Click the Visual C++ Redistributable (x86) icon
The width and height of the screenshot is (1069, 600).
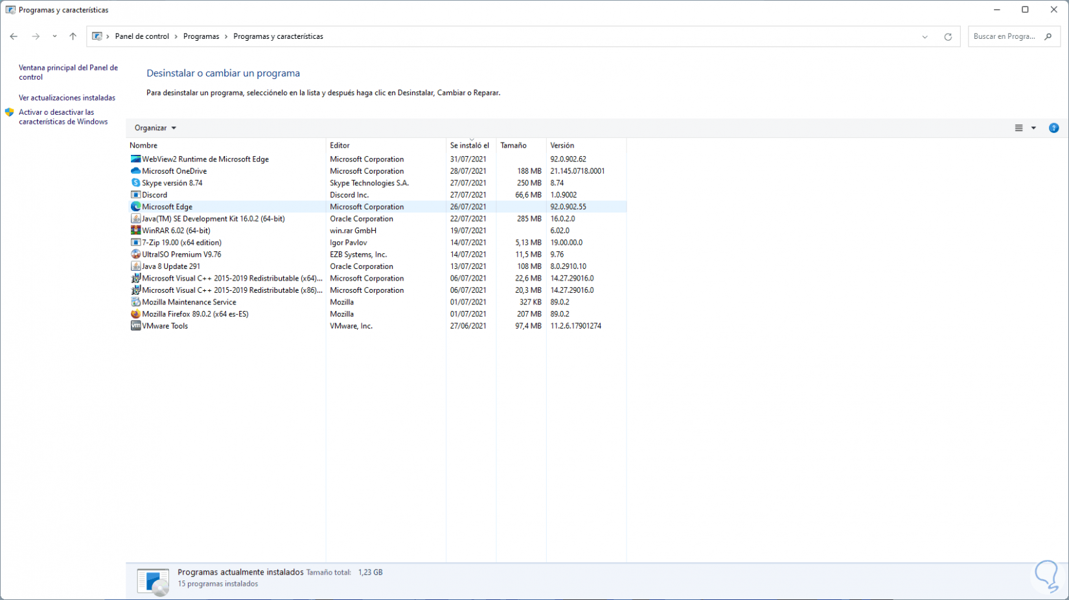pos(135,290)
